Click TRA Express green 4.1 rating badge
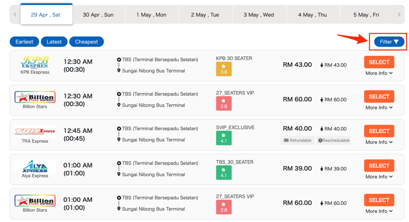Image resolution: width=409 pixels, height=222 pixels. pos(224,138)
